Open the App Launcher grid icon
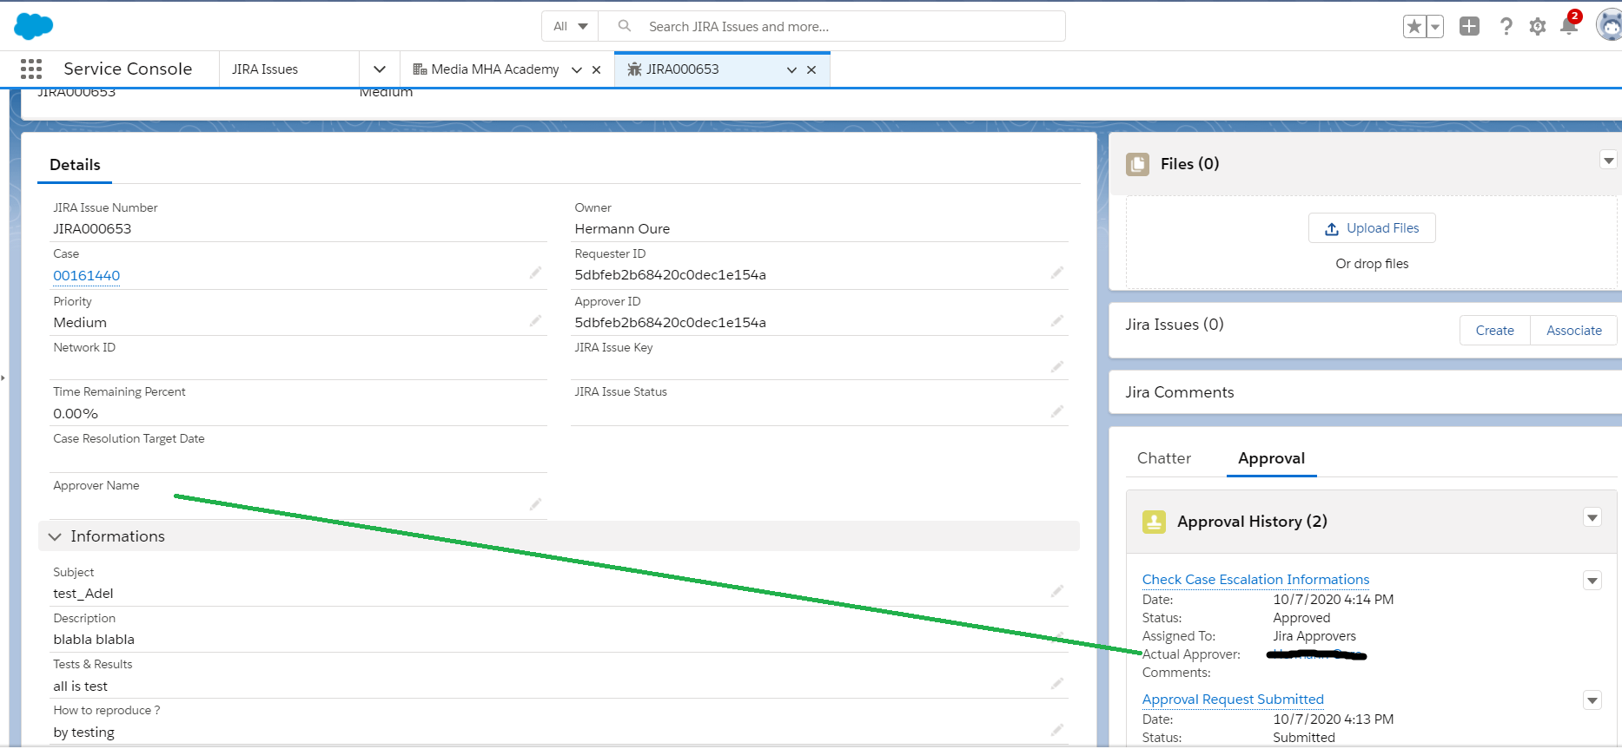Viewport: 1622px width, 749px height. coord(31,69)
